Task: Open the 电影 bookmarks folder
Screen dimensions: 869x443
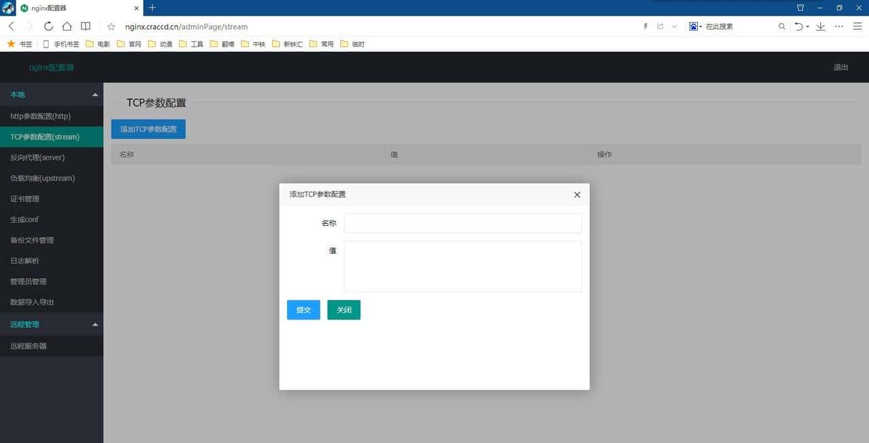Action: click(99, 43)
